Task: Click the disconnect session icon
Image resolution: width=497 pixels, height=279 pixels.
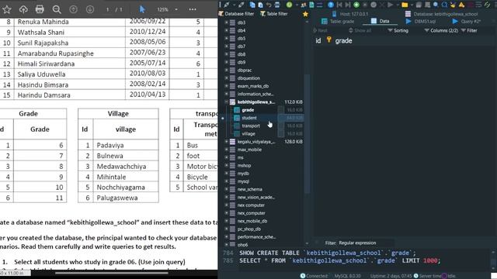Action: (x=242, y=5)
